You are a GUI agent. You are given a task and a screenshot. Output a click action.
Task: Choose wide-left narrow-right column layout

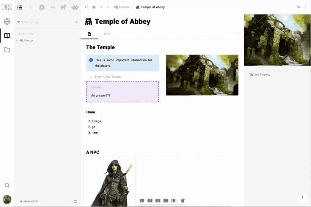point(158,201)
